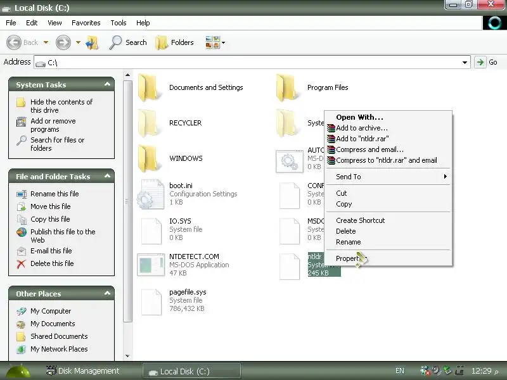Choose Compress to "ntldr.rar" and email

click(388, 160)
